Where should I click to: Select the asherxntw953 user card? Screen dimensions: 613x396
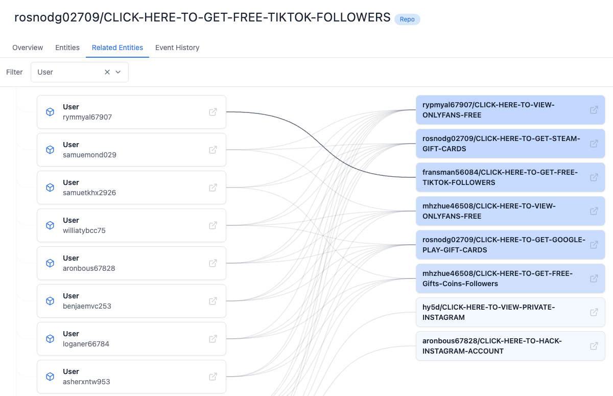pos(131,377)
